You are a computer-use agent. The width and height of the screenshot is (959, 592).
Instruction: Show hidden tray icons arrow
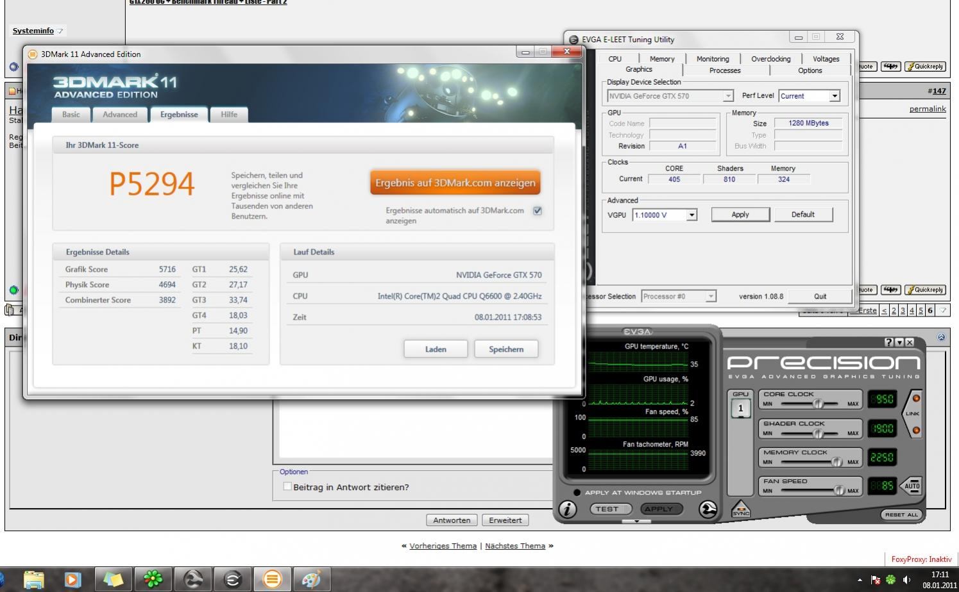pos(860,580)
